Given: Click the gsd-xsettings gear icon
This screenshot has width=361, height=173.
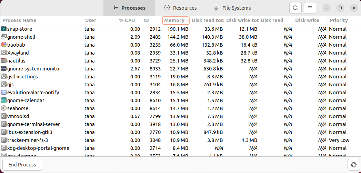Looking at the screenshot, I should (x=4, y=77).
